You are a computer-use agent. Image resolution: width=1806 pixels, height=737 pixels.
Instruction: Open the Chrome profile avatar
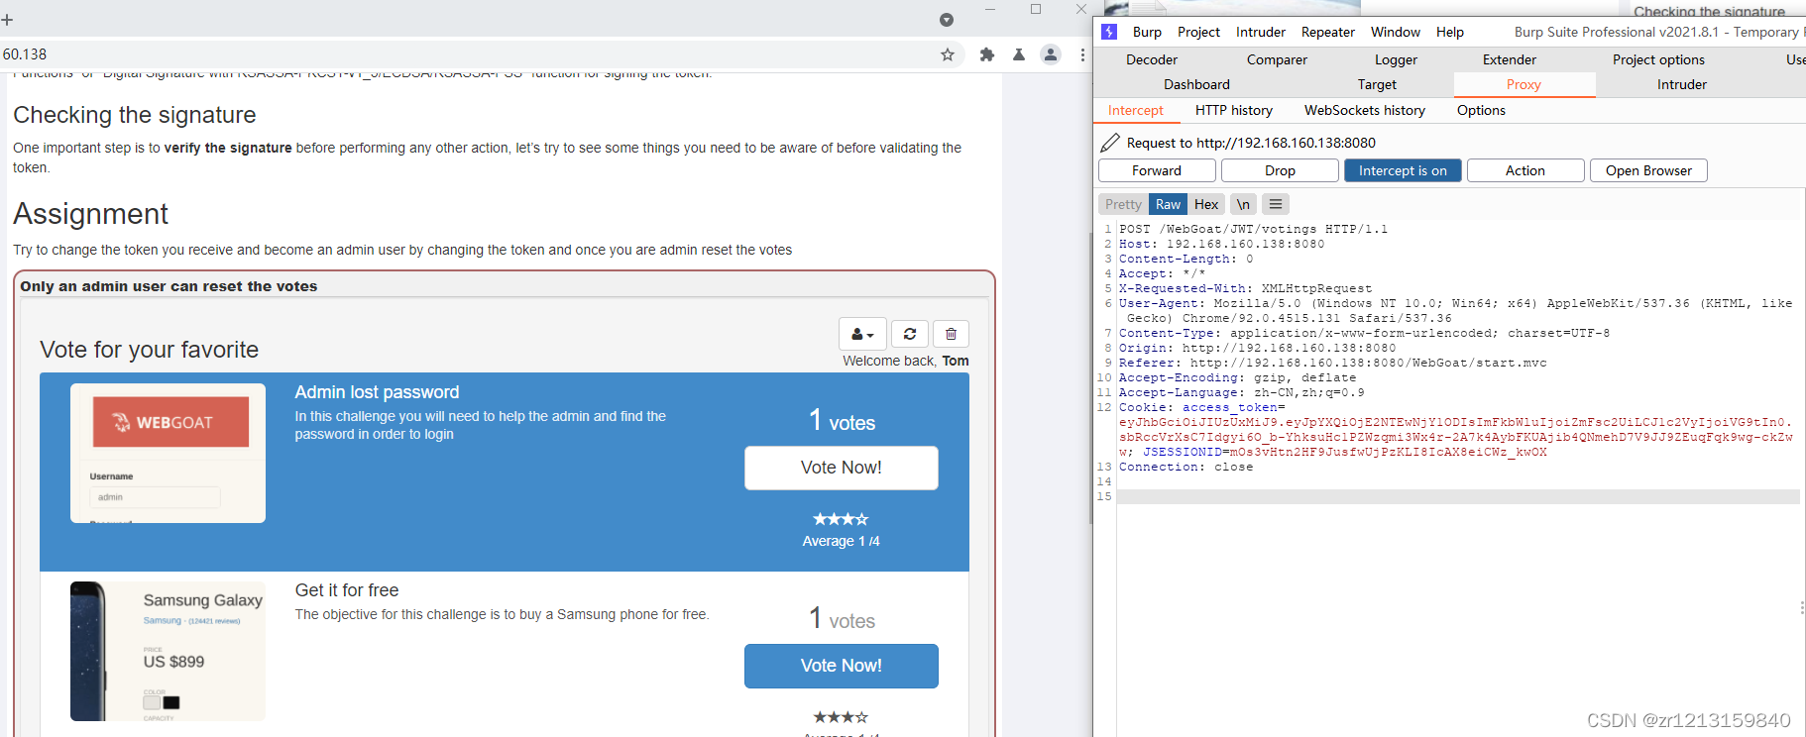click(1051, 54)
